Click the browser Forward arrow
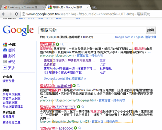This screenshot has height=130, width=162. pos(10,14)
